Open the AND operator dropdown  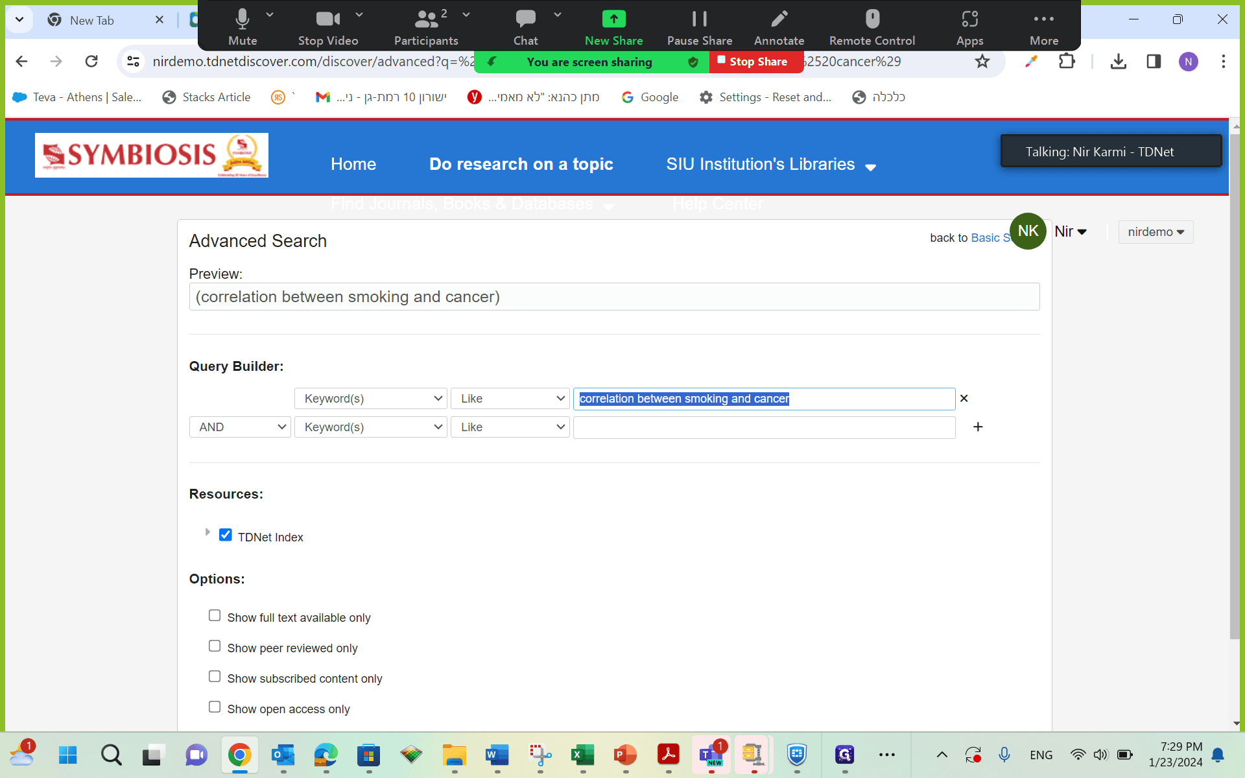coord(240,427)
